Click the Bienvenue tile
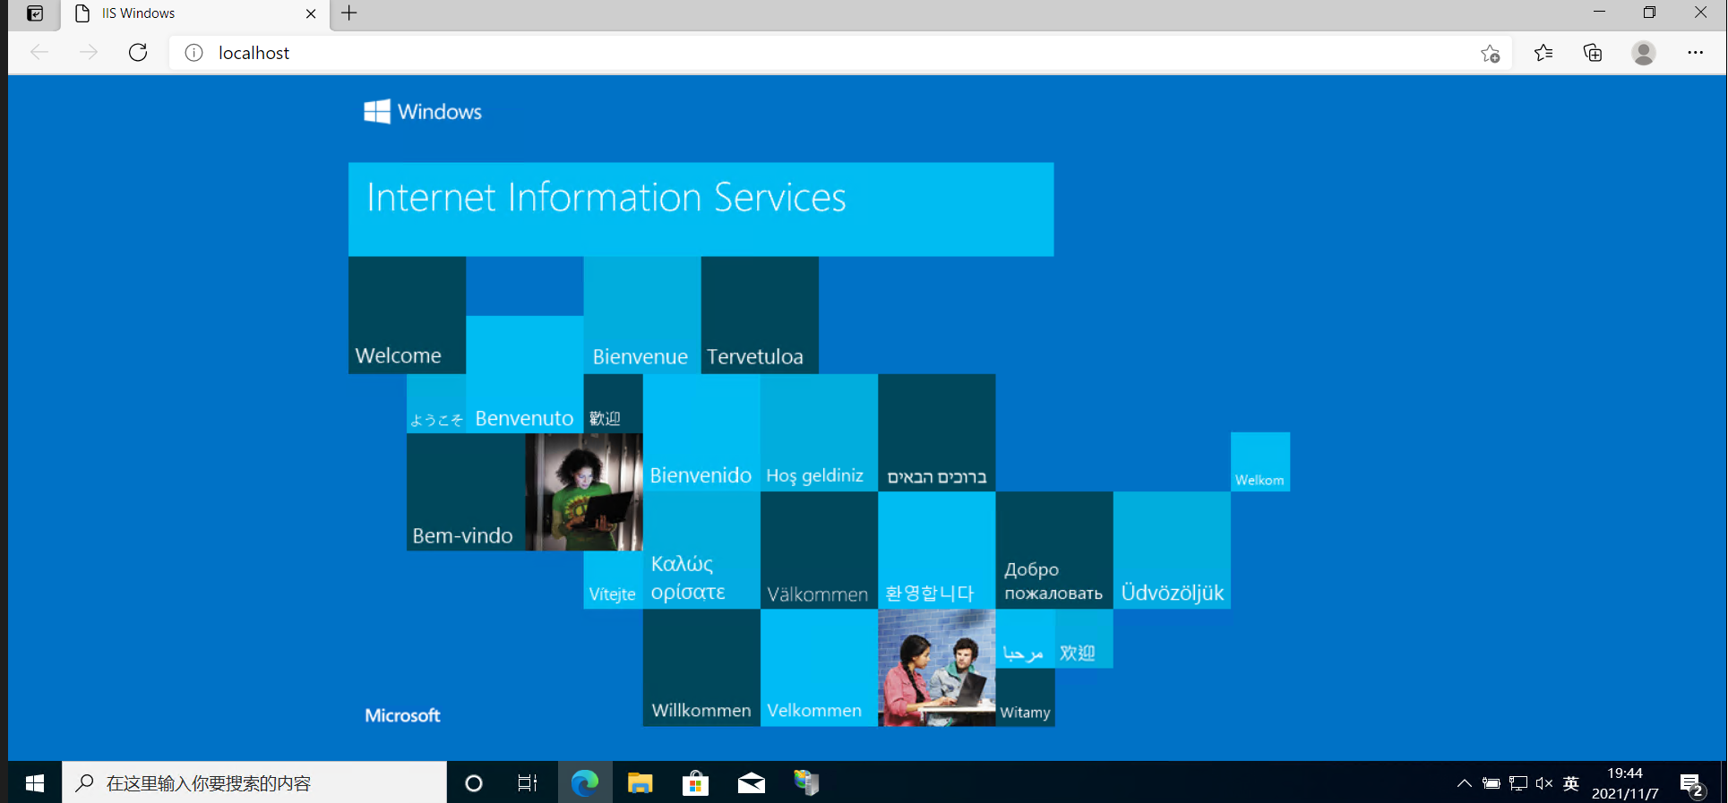Viewport: 1728px width, 803px height. [642, 315]
